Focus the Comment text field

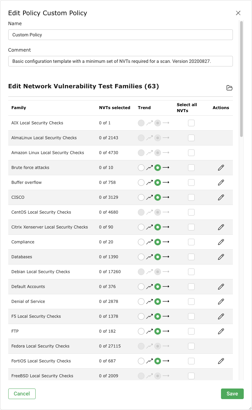tap(120, 61)
